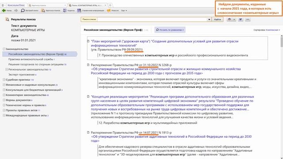The height and width of the screenshot is (159, 283).
Task: Click the Word export icon
Action: (x=241, y=19)
